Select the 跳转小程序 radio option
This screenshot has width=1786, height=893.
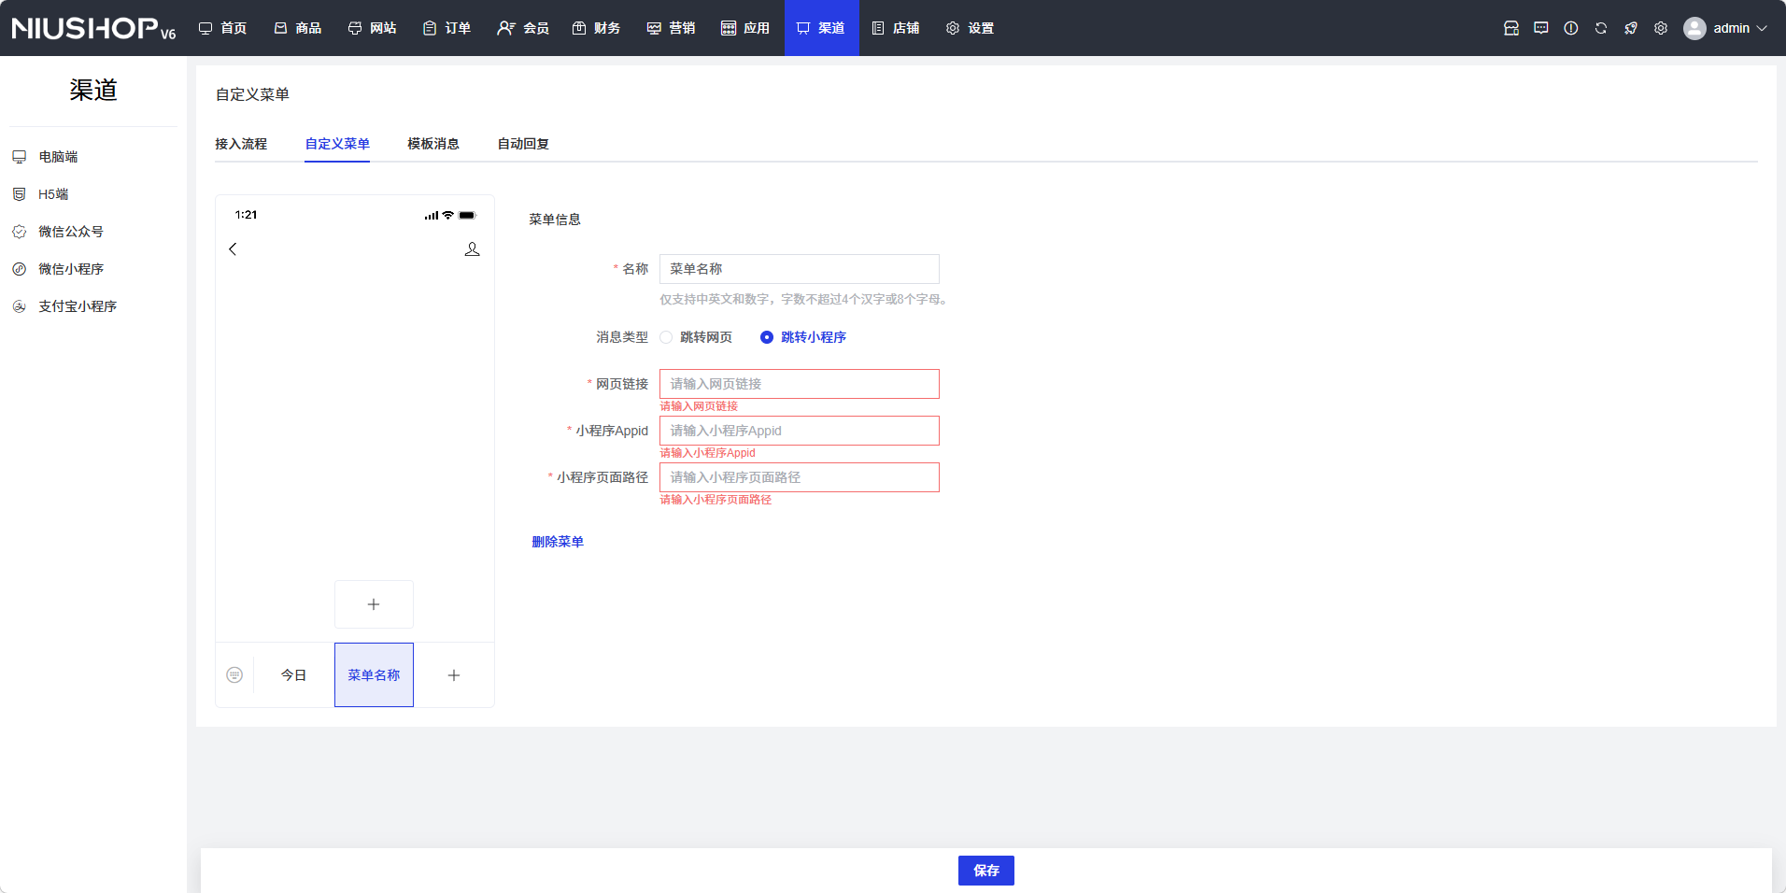tap(766, 337)
